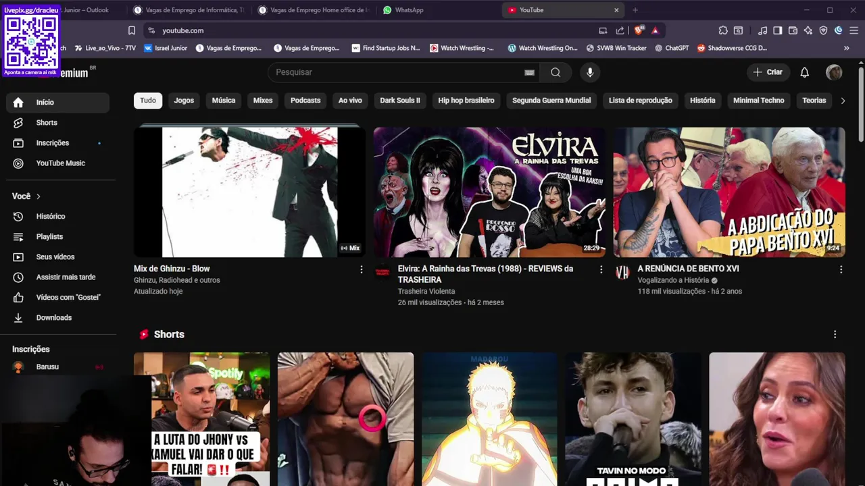
Task: Open SVWB Win Tracker bookmark
Action: click(x=616, y=48)
